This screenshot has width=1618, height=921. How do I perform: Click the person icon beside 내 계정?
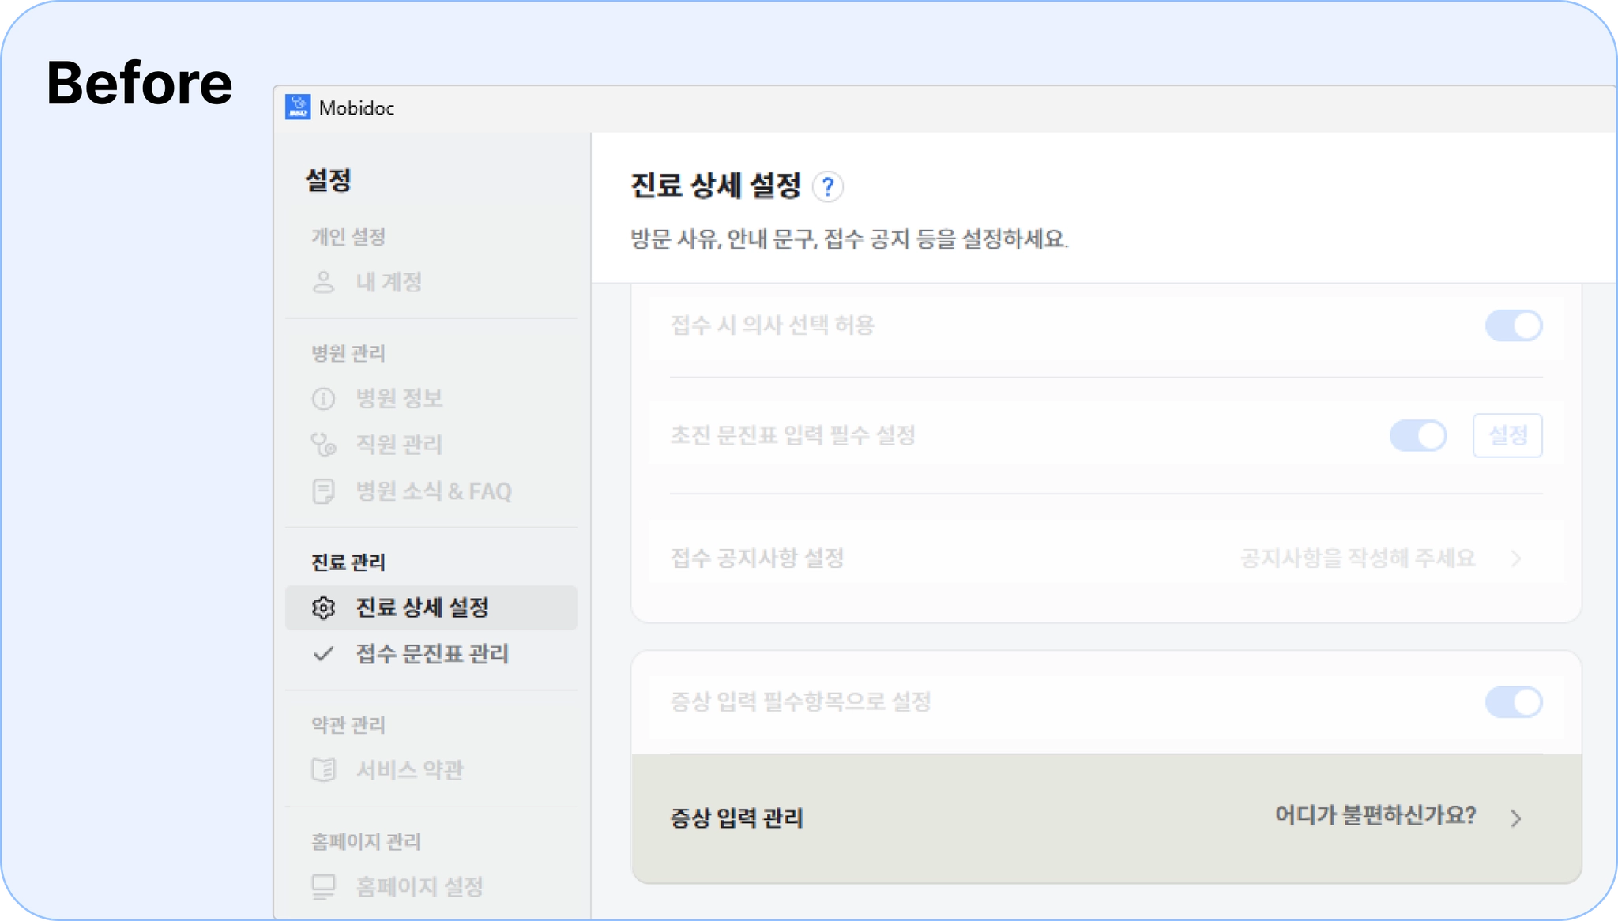click(x=323, y=282)
